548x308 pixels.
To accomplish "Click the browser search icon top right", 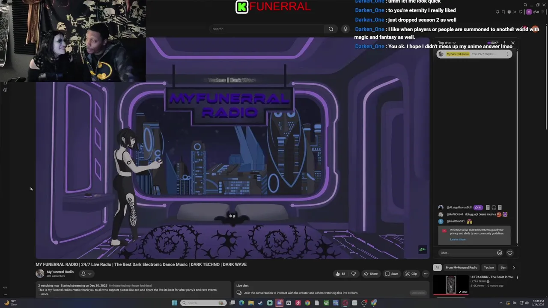I will tap(525, 5).
